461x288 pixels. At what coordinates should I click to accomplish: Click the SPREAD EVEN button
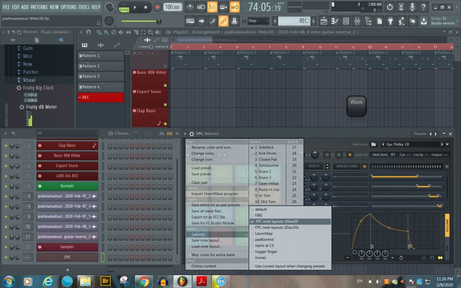pyautogui.click(x=347, y=166)
